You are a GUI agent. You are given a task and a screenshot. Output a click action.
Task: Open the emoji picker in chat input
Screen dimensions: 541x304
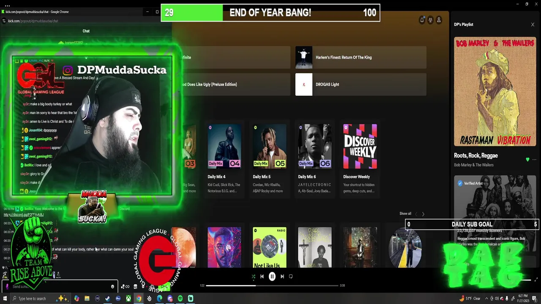tap(112, 286)
